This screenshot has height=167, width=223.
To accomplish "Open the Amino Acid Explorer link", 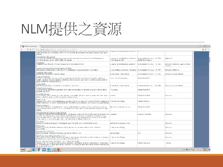I will click(x=43, y=77).
